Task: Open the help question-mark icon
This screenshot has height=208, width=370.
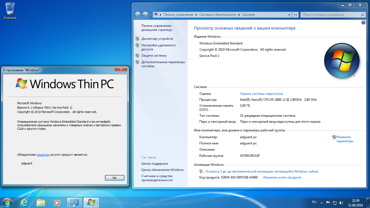Action: click(x=363, y=23)
